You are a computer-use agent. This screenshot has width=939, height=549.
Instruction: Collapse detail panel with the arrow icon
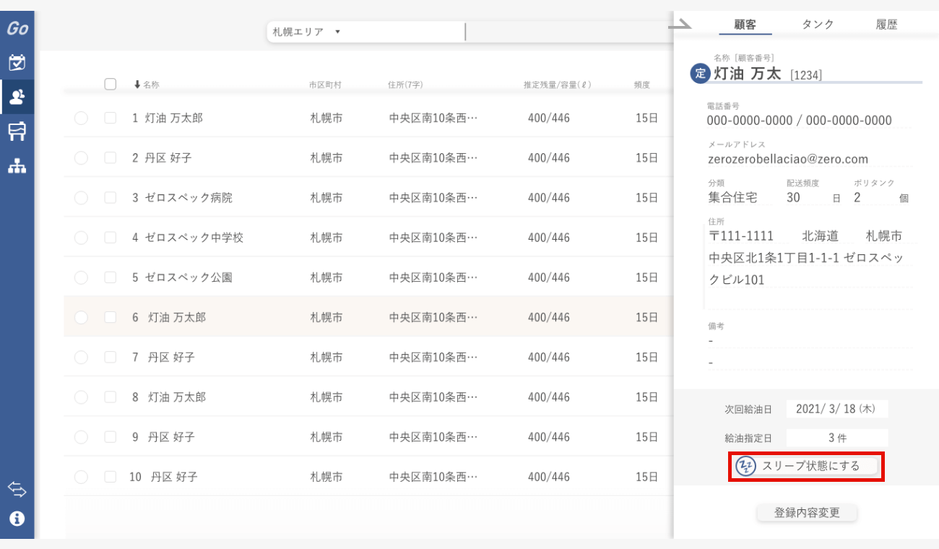(x=680, y=25)
